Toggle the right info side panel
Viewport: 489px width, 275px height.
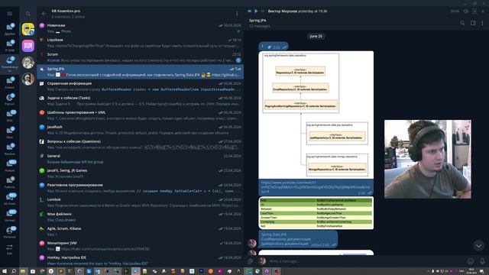473,23
